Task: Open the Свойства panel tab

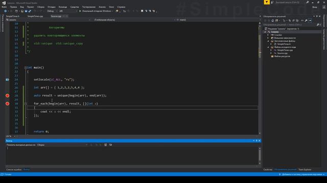Action: [268, 169]
